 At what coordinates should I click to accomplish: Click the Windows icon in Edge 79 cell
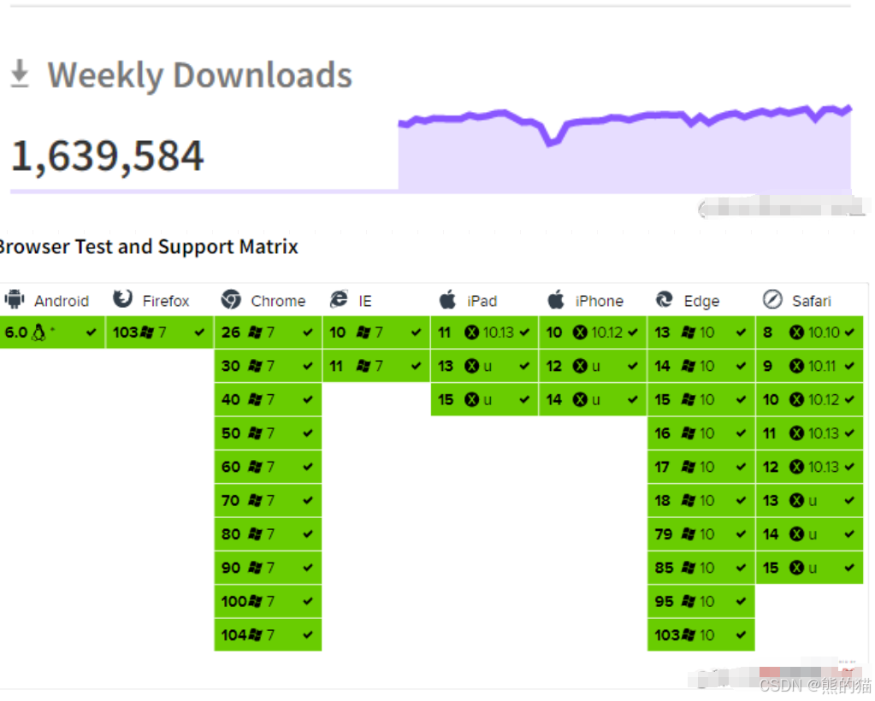(x=689, y=534)
